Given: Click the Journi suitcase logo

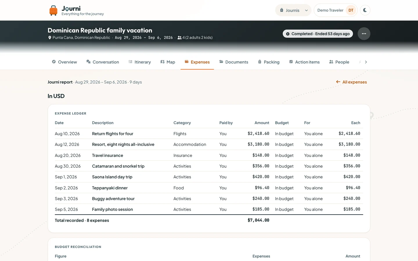Looking at the screenshot, I should 53,10.
